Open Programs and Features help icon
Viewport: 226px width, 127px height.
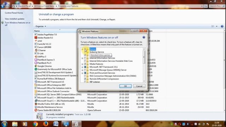click(x=222, y=26)
